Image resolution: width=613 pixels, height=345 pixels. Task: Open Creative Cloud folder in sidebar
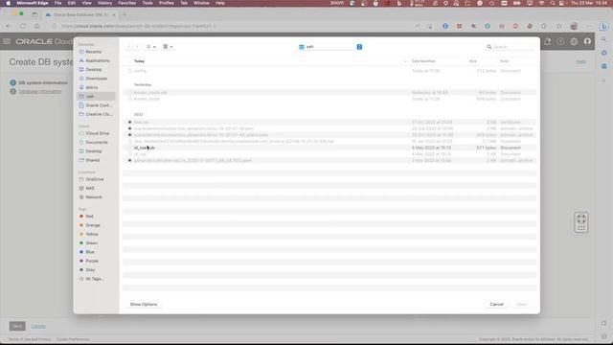(x=99, y=114)
